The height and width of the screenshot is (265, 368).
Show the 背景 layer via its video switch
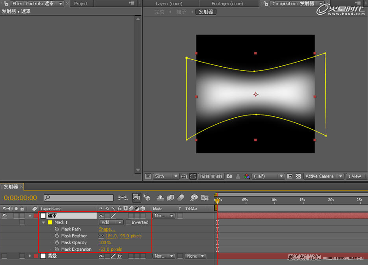[x=4, y=256]
